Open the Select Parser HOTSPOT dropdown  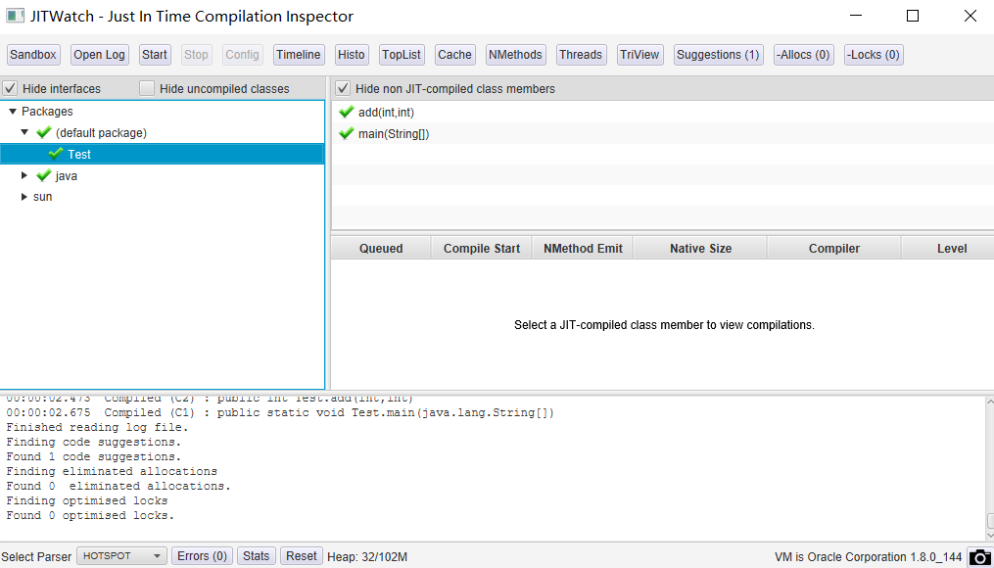pyautogui.click(x=121, y=556)
